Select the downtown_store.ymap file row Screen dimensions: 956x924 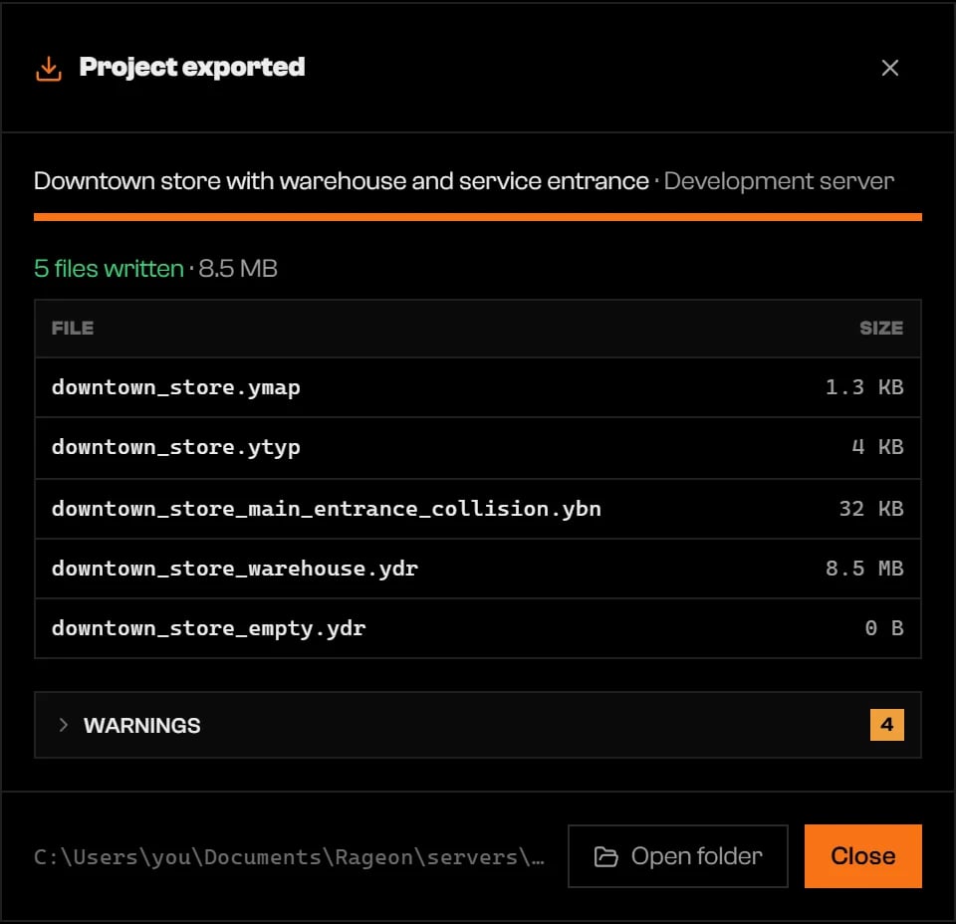[477, 387]
